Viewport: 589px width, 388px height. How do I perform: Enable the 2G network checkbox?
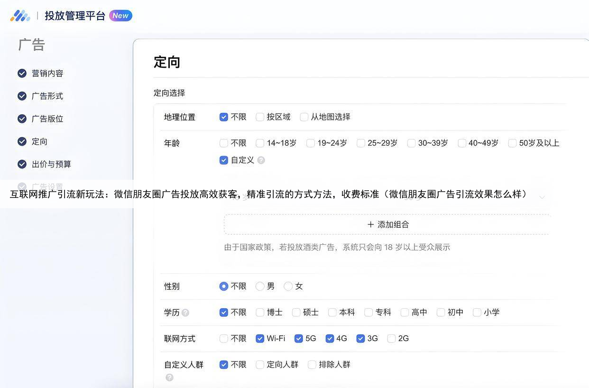(x=391, y=339)
